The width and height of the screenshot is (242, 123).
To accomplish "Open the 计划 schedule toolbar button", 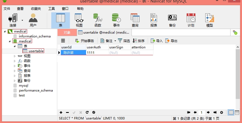I will click(191, 20).
